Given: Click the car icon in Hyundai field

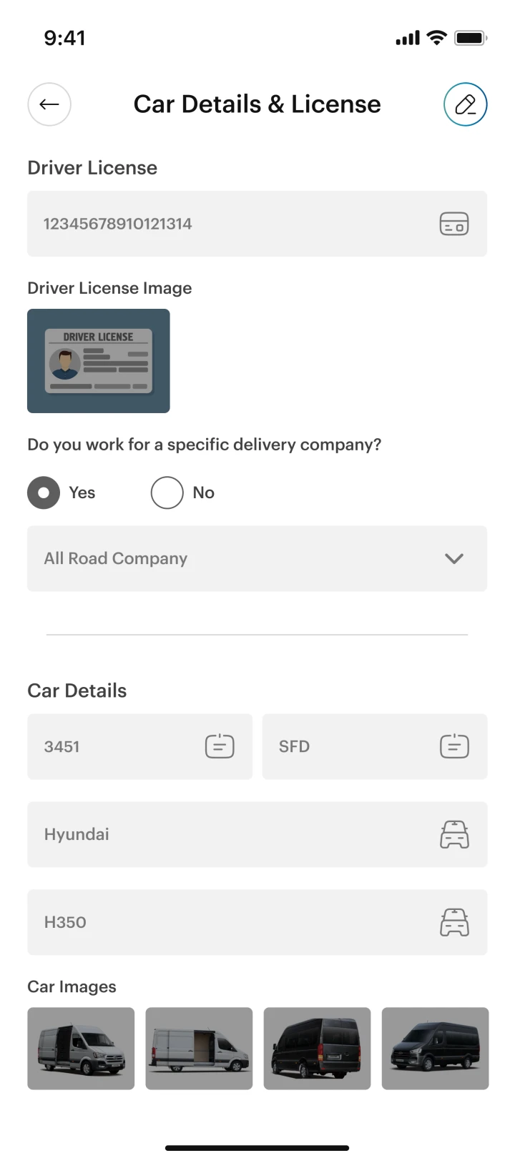Looking at the screenshot, I should (x=453, y=834).
